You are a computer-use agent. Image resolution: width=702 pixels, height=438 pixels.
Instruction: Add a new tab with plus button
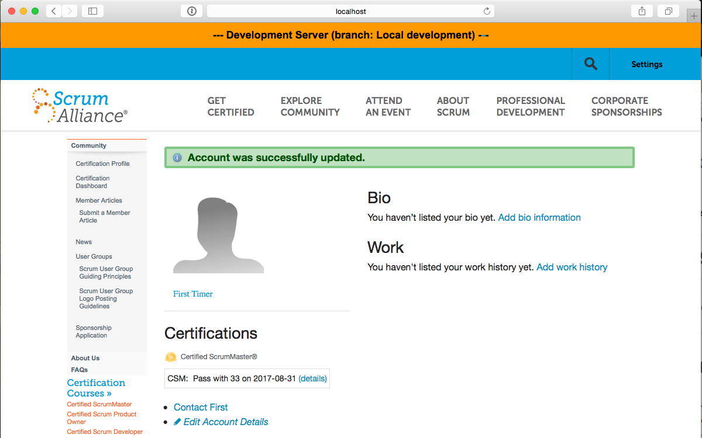694,16
